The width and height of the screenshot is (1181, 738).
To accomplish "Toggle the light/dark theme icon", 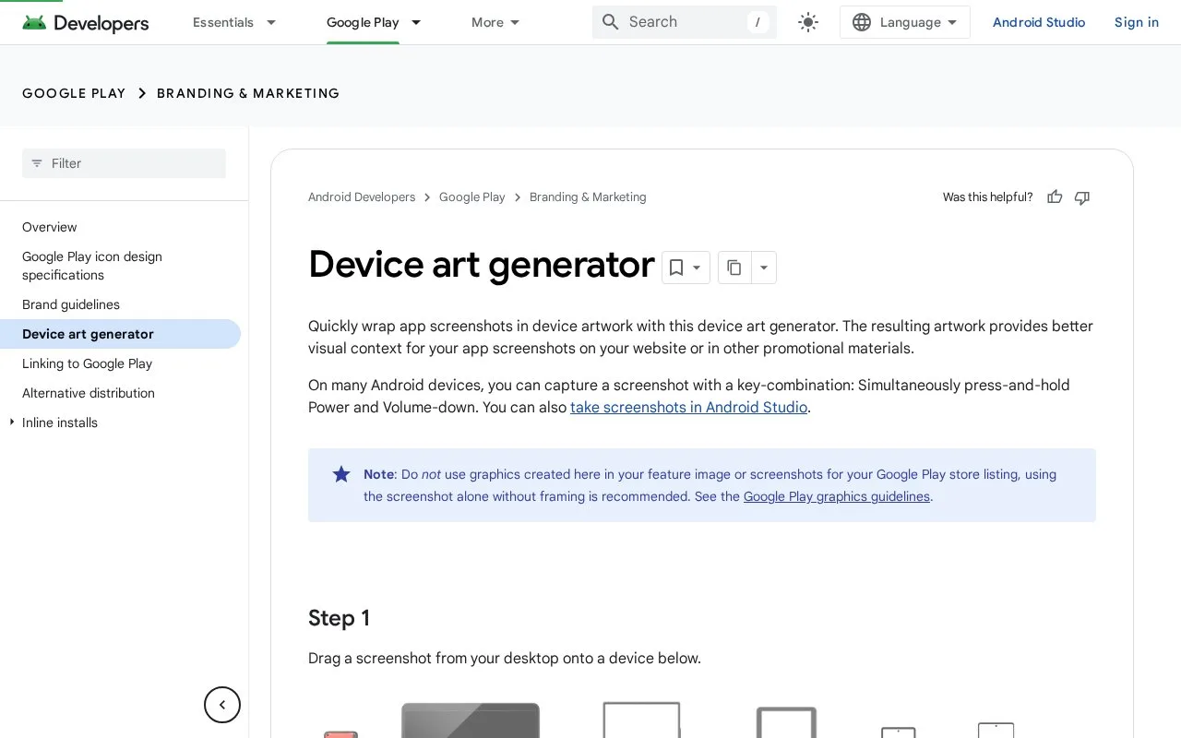I will pyautogui.click(x=808, y=22).
